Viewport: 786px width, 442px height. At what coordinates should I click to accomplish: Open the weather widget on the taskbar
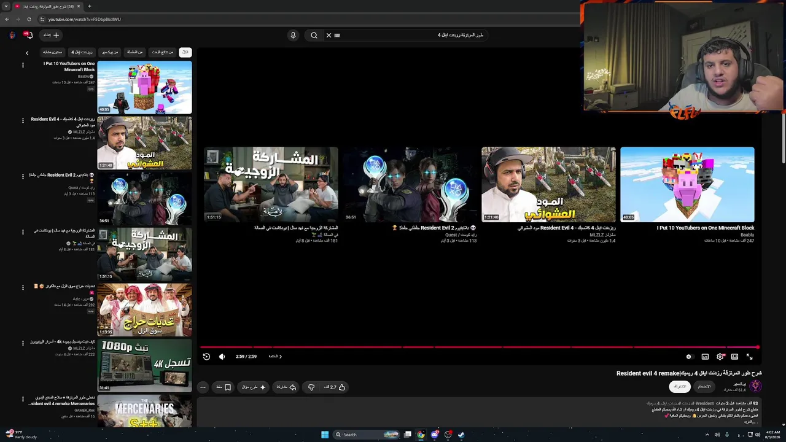coord(21,435)
